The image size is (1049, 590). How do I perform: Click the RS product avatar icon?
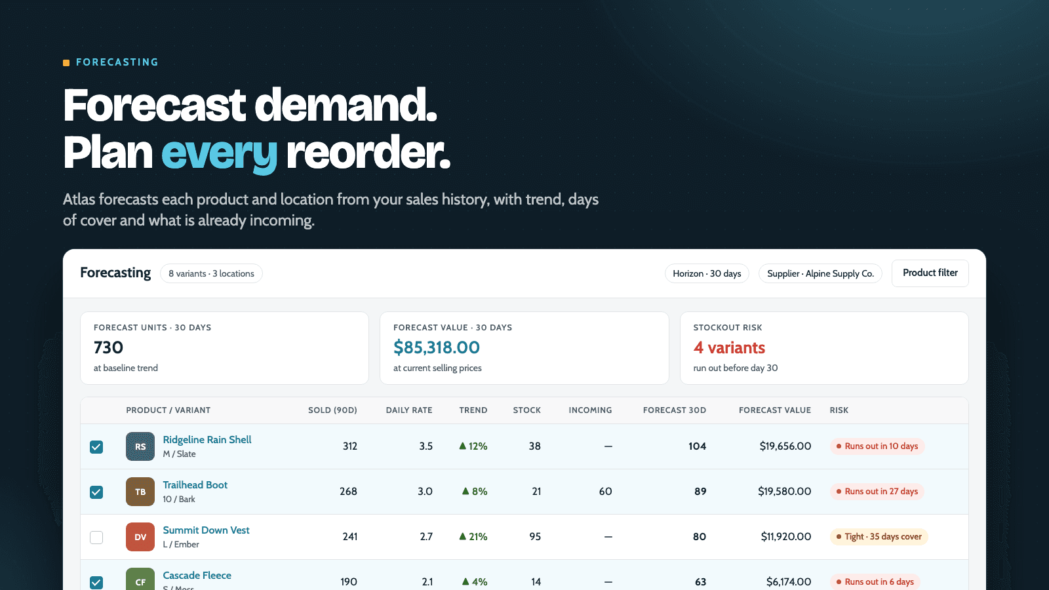tap(140, 446)
